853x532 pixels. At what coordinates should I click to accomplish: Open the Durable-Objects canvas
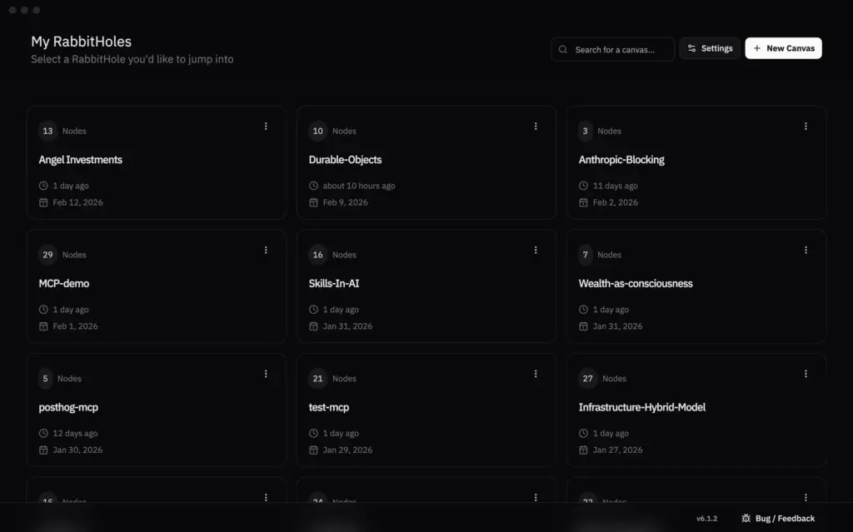point(345,160)
